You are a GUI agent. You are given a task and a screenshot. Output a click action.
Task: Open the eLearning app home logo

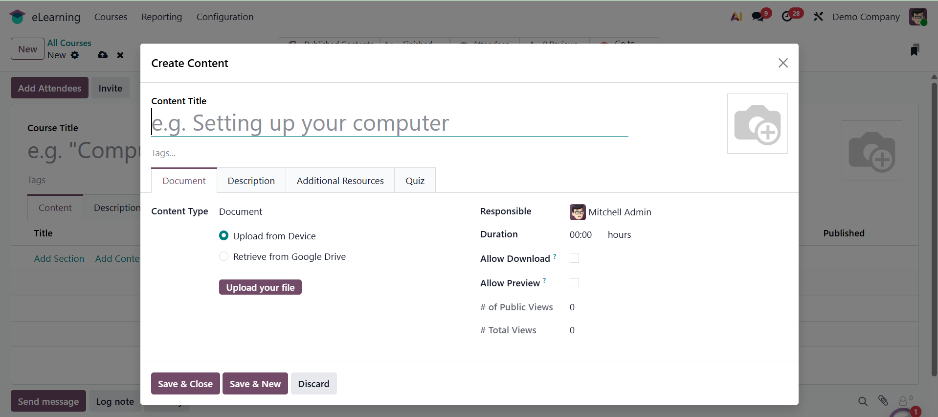17,17
